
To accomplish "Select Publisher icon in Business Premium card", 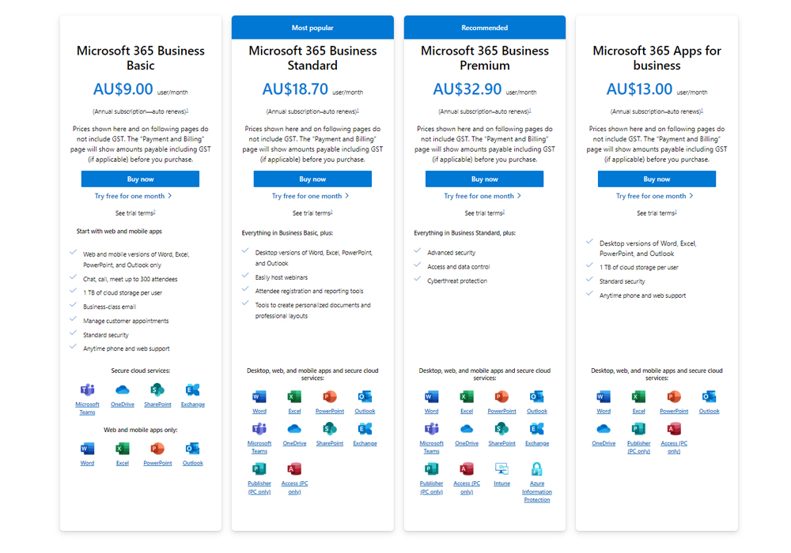I will (431, 469).
